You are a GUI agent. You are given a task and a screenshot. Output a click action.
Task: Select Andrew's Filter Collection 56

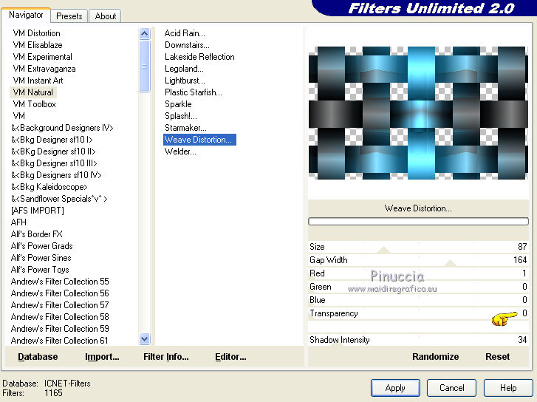click(x=60, y=293)
